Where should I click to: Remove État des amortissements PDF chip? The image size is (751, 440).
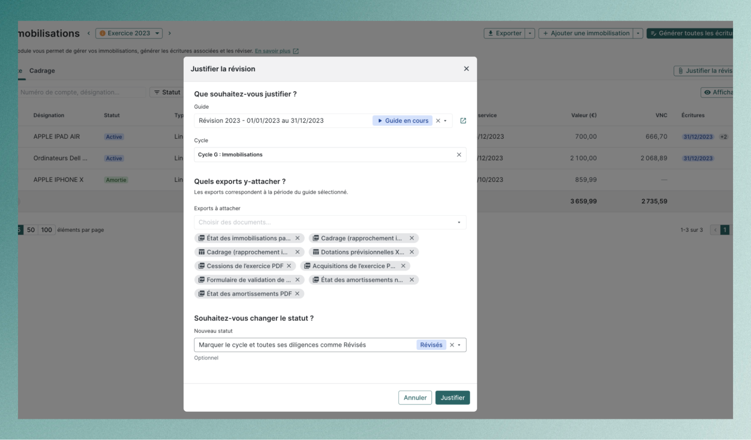coord(297,294)
